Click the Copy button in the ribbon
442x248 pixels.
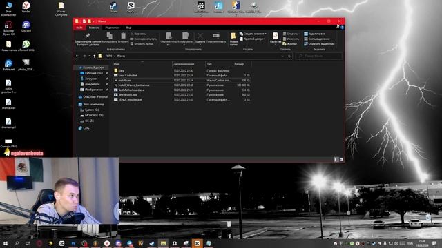pyautogui.click(x=109, y=38)
